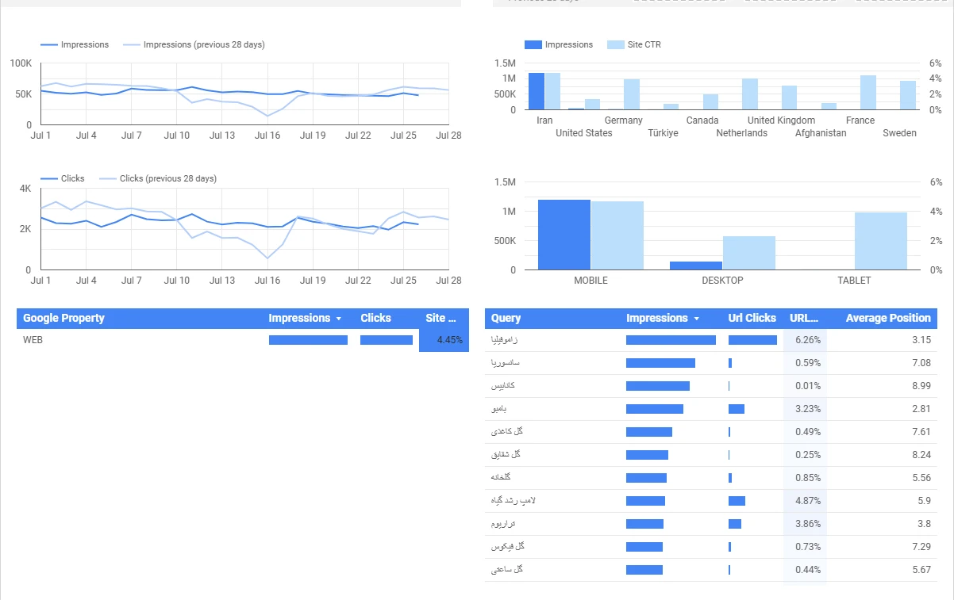Click the 0.01% URL CTR cell
This screenshot has height=600, width=954.
tap(805, 386)
